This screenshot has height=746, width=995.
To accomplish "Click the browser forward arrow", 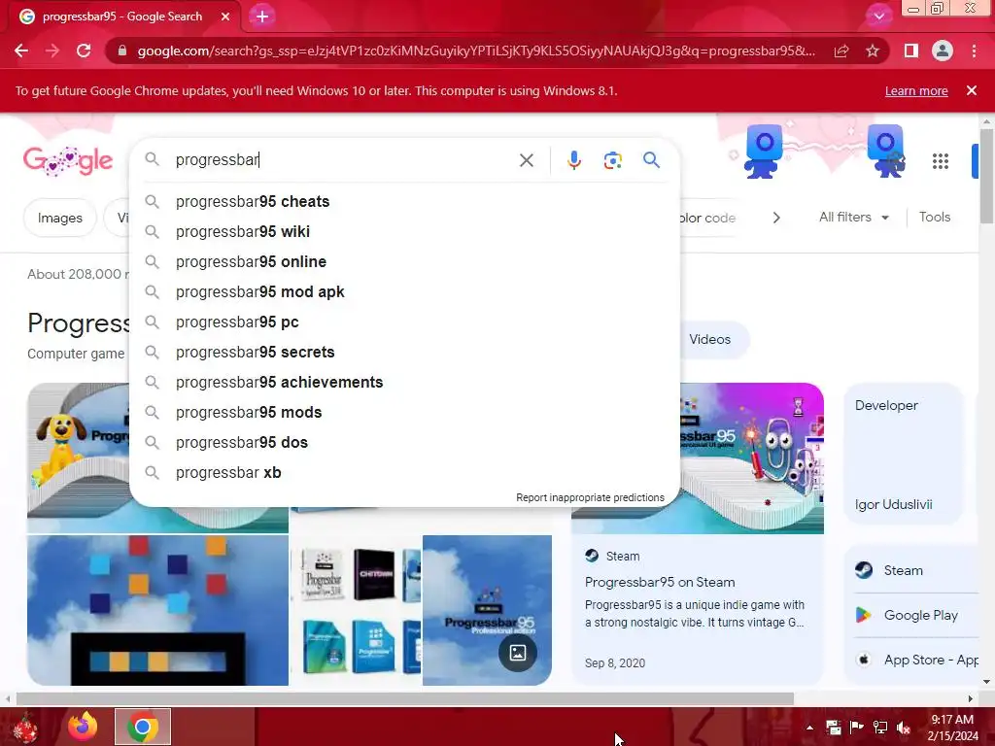I will [x=52, y=51].
